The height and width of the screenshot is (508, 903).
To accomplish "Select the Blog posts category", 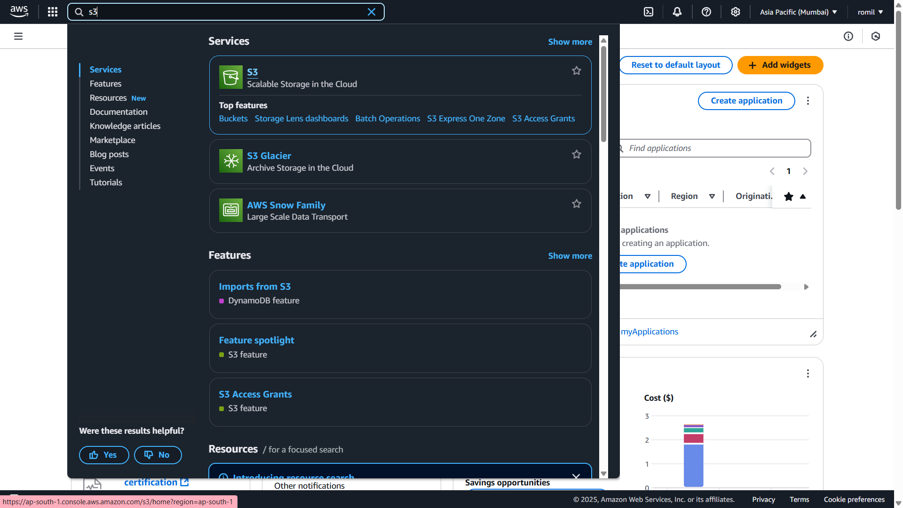I will pyautogui.click(x=109, y=154).
